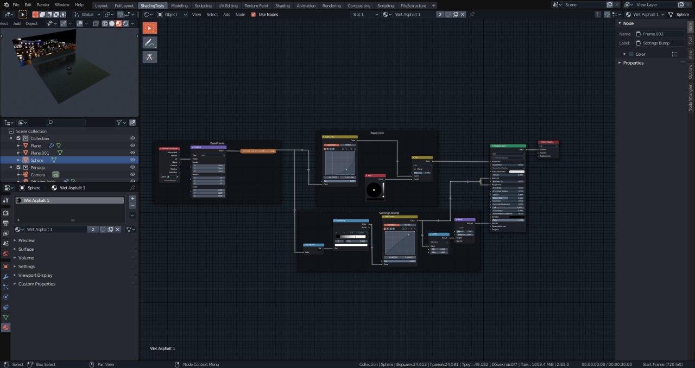This screenshot has width=695, height=368.
Task: Hide the Sphere object in viewport
Action: click(x=132, y=160)
